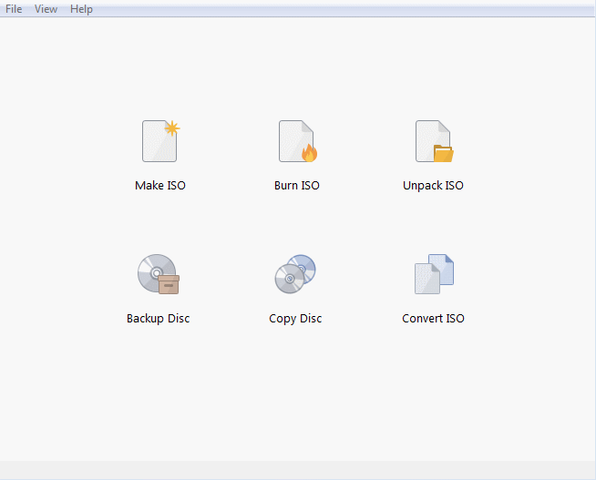Viewport: 596px width, 480px height.
Task: Click the Convert ISO documents icon
Action: tap(433, 274)
